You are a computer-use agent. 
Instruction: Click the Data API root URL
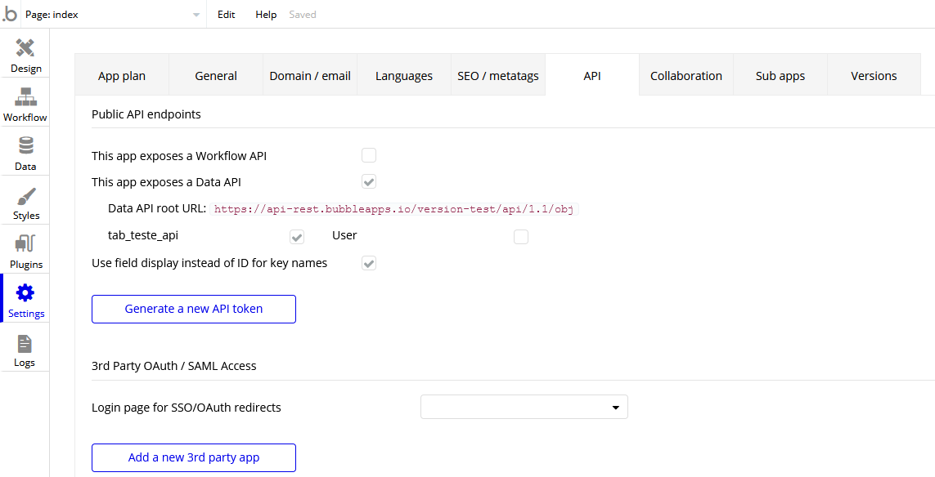tap(393, 209)
